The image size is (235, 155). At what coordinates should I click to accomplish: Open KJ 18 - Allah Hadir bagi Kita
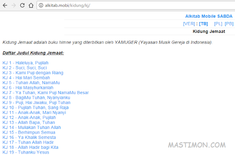tap(30, 147)
